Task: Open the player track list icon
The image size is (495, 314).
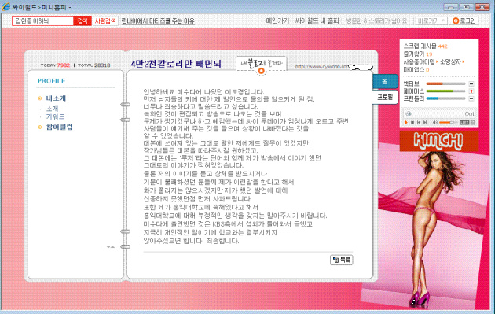Action: point(464,122)
